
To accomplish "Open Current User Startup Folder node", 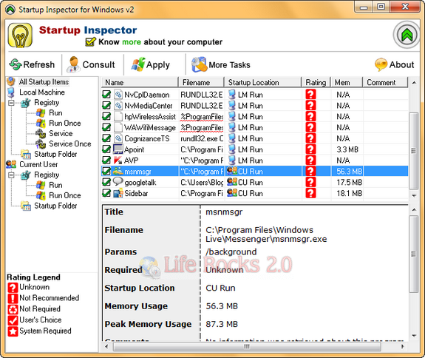I will pos(55,206).
